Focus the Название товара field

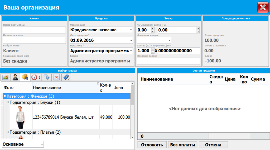tap(168, 61)
